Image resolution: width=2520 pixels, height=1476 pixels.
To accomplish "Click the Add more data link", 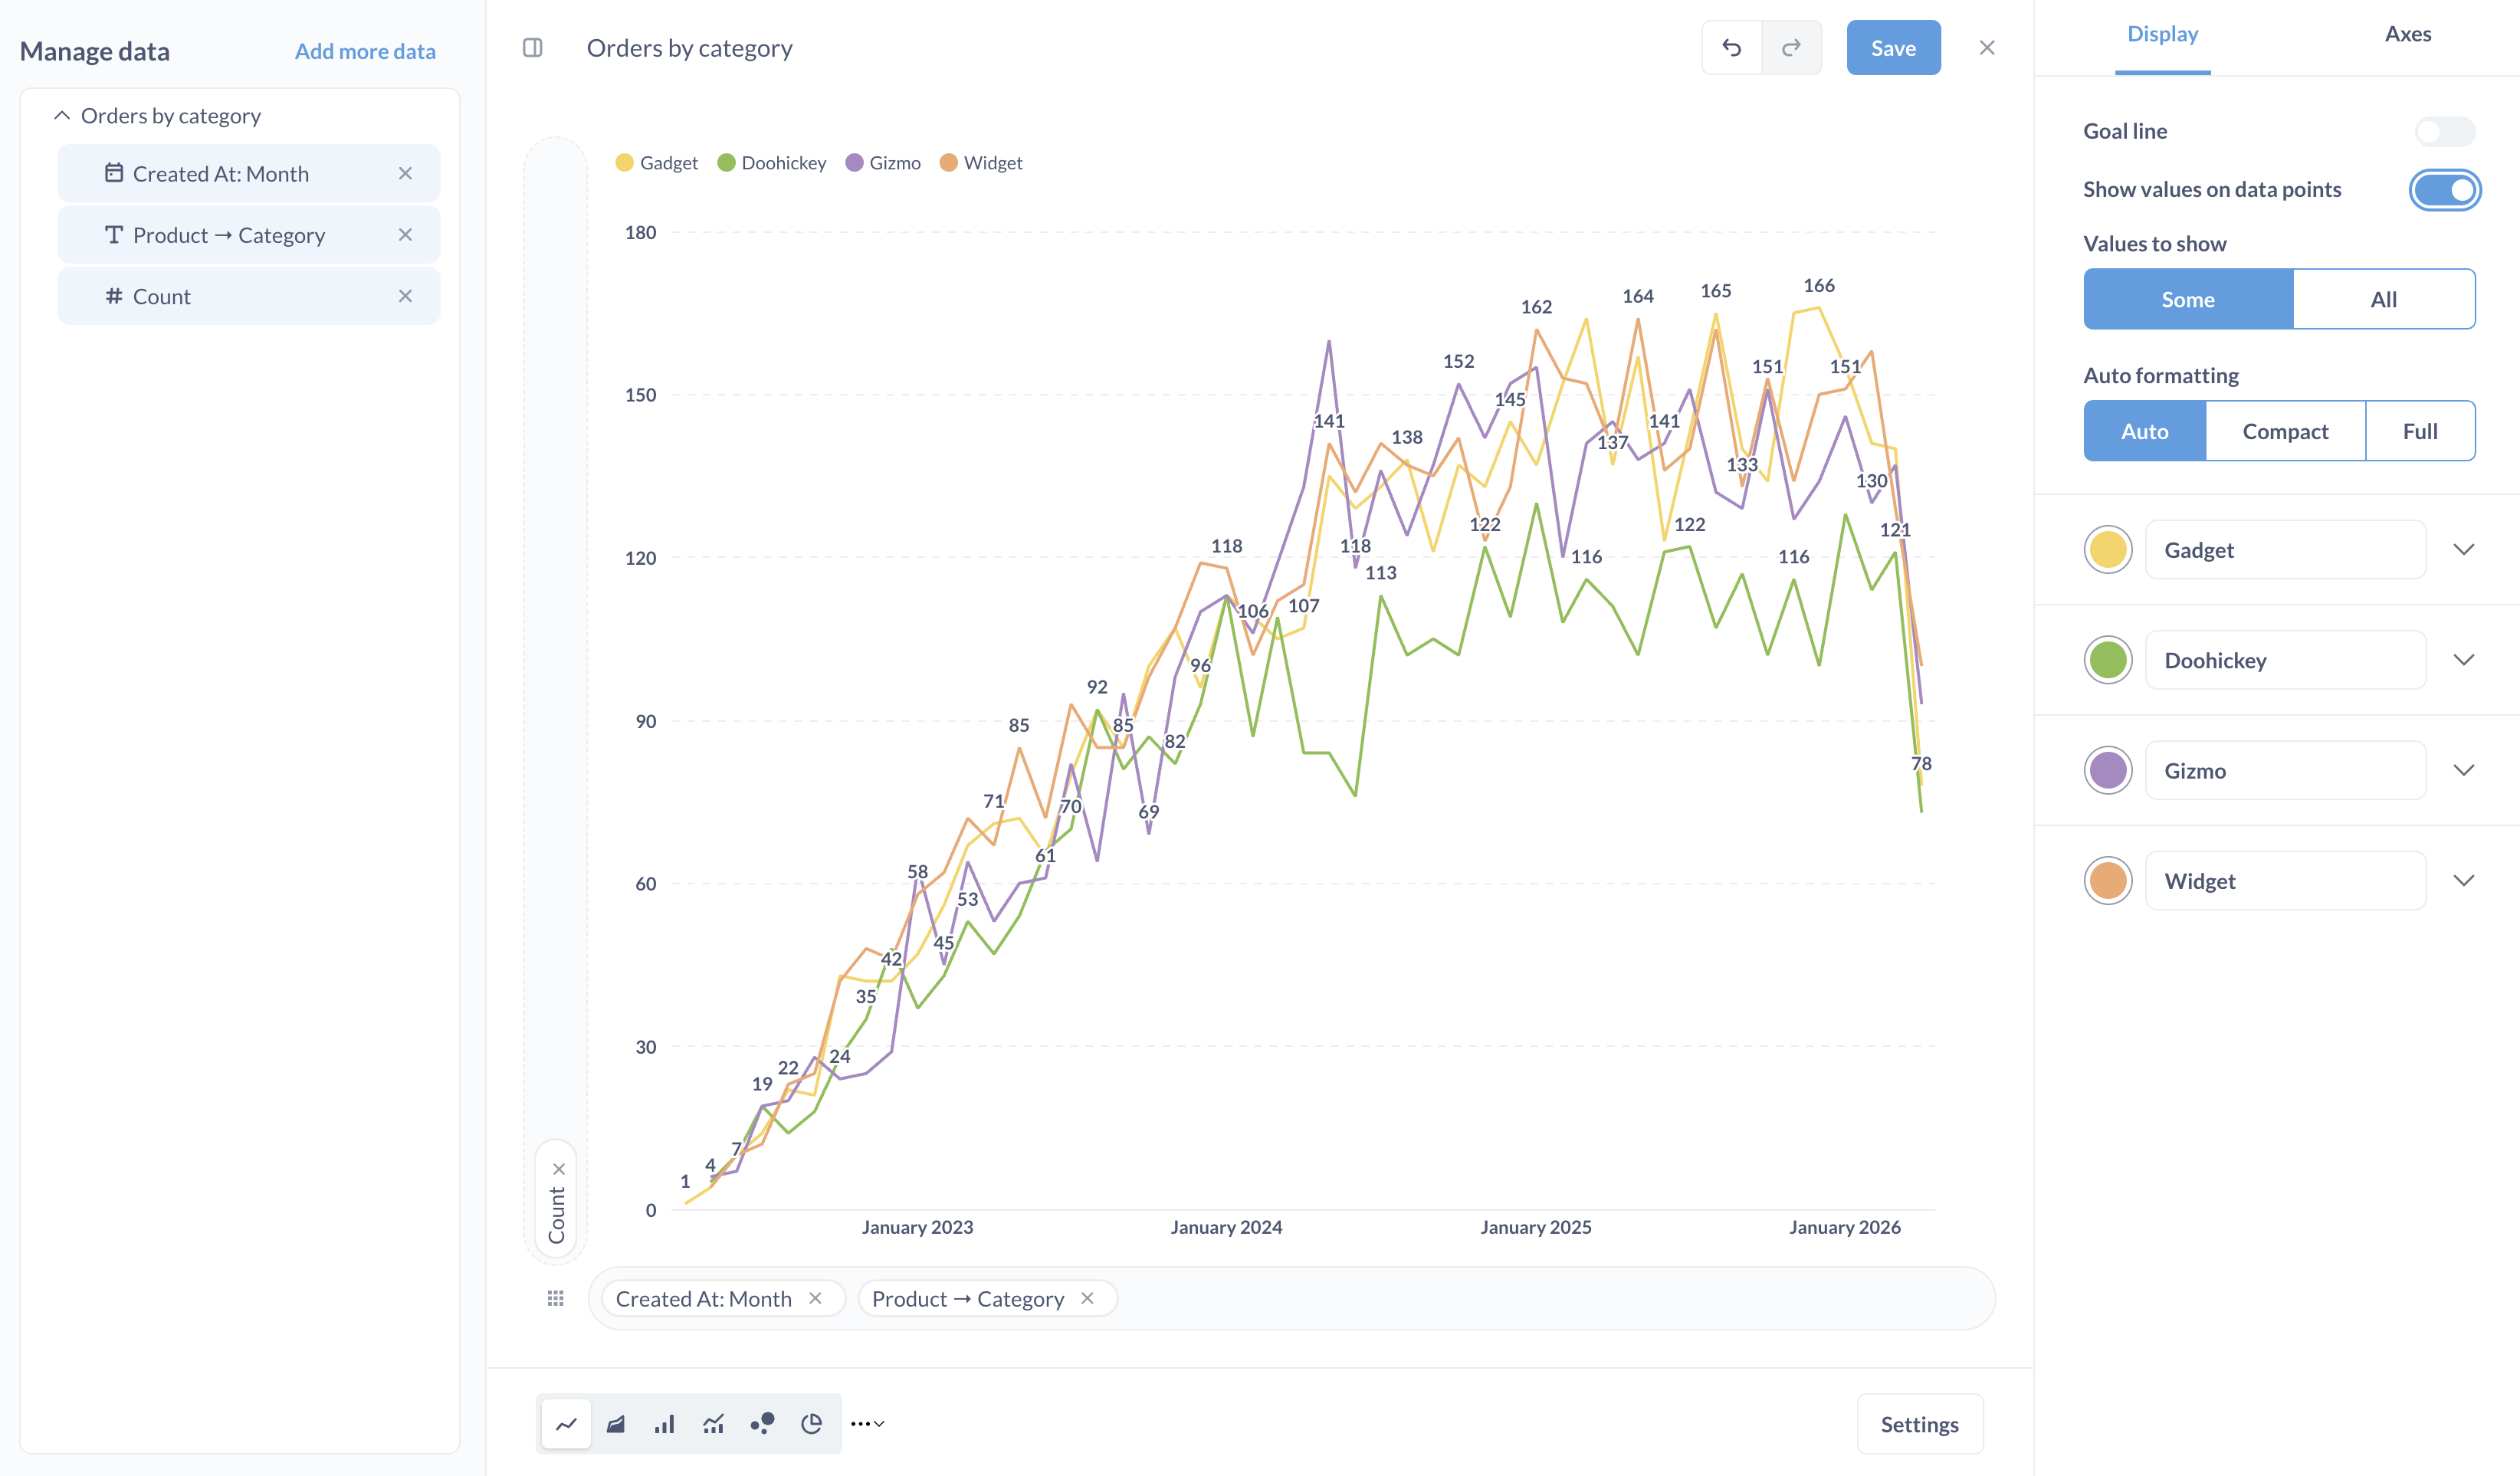I will 365,52.
